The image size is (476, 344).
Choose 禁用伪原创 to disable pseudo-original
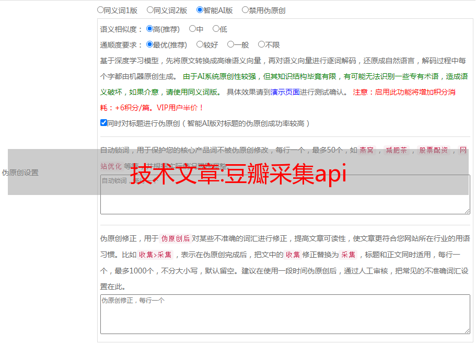click(245, 9)
